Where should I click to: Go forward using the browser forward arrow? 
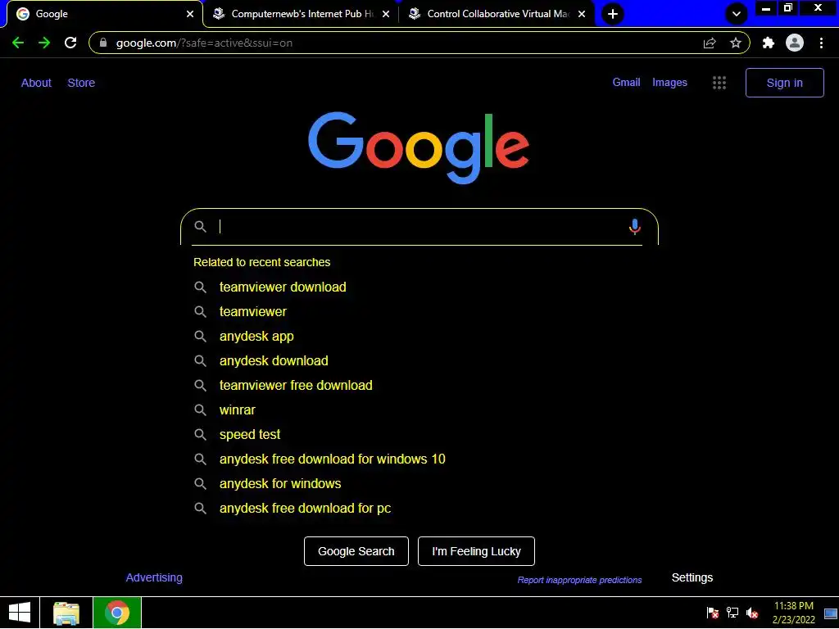[44, 43]
